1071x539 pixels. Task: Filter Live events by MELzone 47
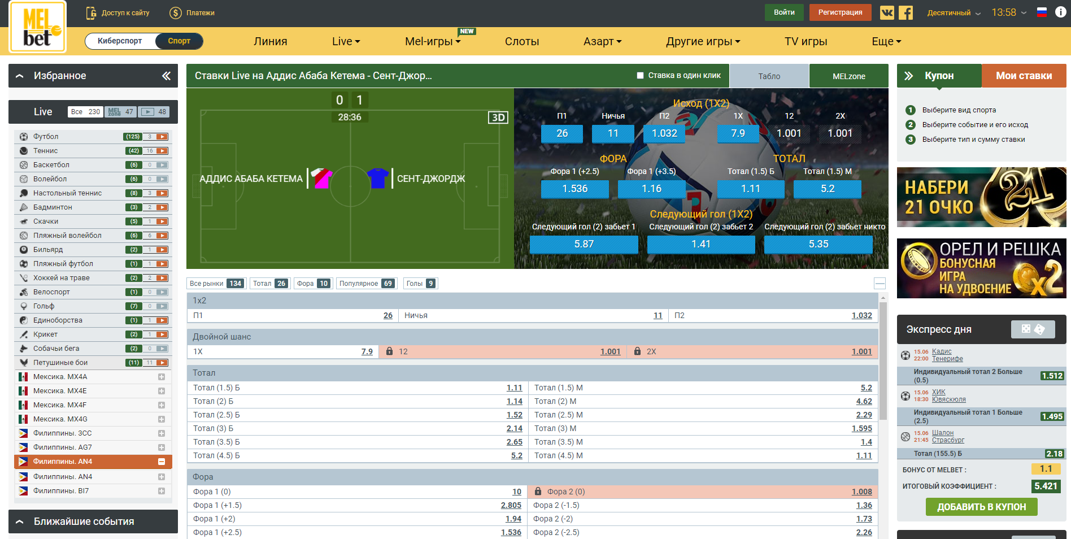click(x=120, y=112)
